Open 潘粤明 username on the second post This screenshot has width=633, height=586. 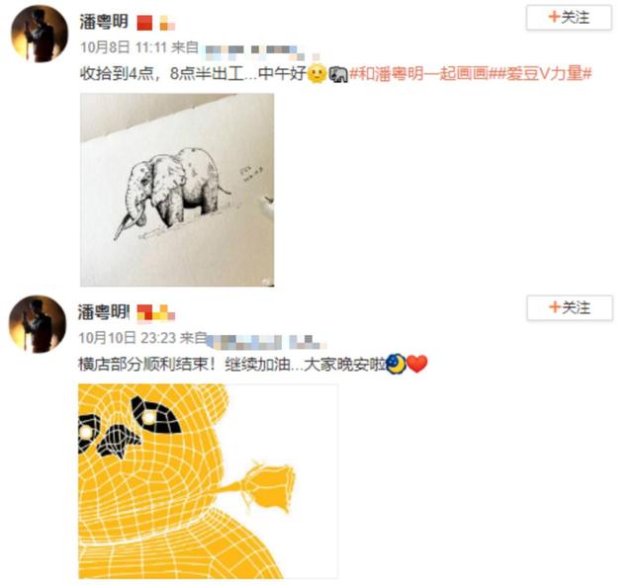(103, 312)
